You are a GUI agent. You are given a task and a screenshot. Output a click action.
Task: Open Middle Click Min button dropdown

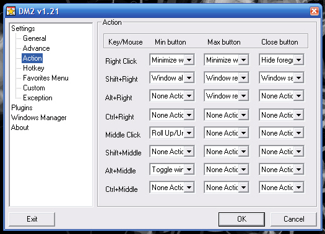[189, 133]
